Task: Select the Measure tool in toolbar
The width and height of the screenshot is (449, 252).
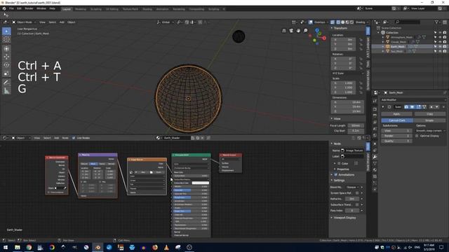Action: pos(6,91)
